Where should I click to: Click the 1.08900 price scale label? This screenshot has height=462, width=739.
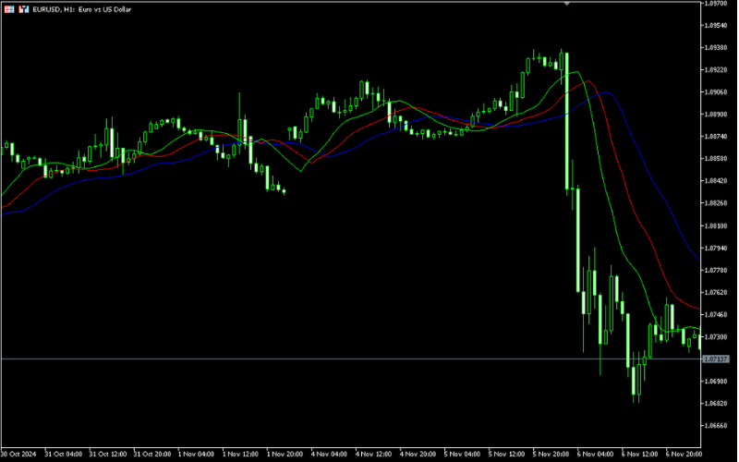point(715,114)
